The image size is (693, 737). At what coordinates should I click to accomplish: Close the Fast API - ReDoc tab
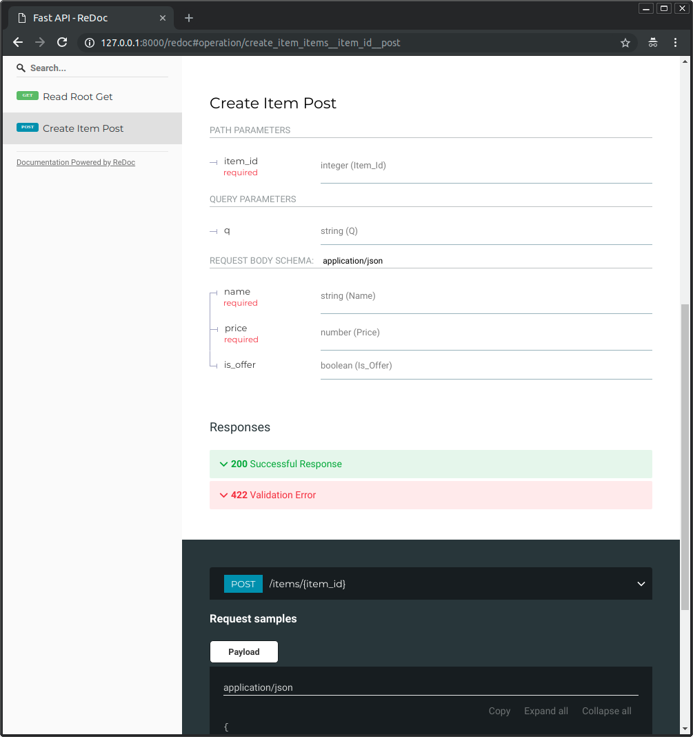pos(161,18)
